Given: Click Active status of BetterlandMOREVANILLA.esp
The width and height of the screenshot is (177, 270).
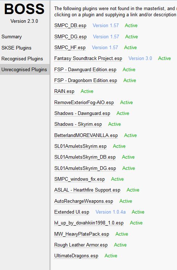Looking at the screenshot, I should (130, 135).
